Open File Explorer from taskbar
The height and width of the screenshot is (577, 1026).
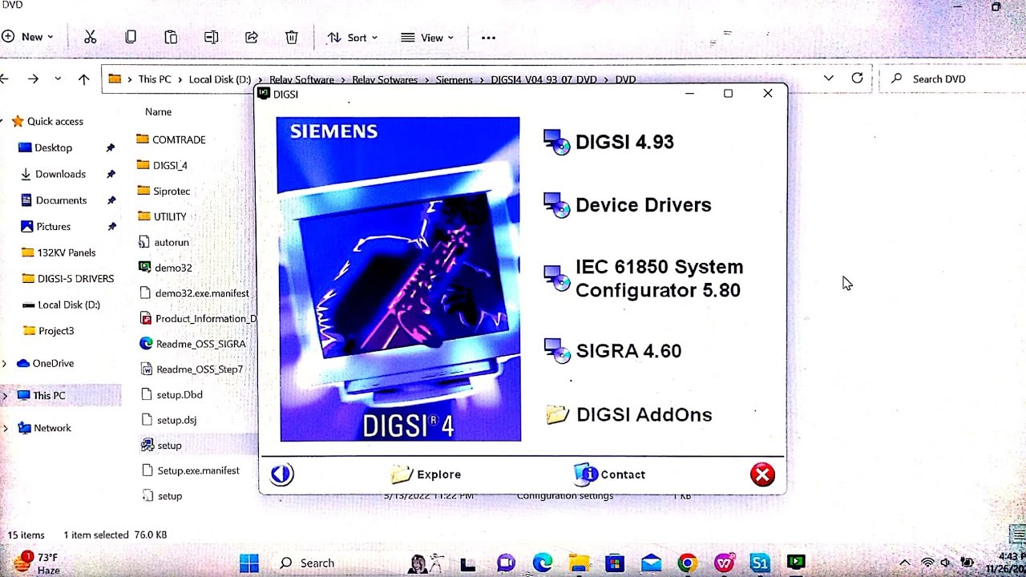click(x=579, y=563)
